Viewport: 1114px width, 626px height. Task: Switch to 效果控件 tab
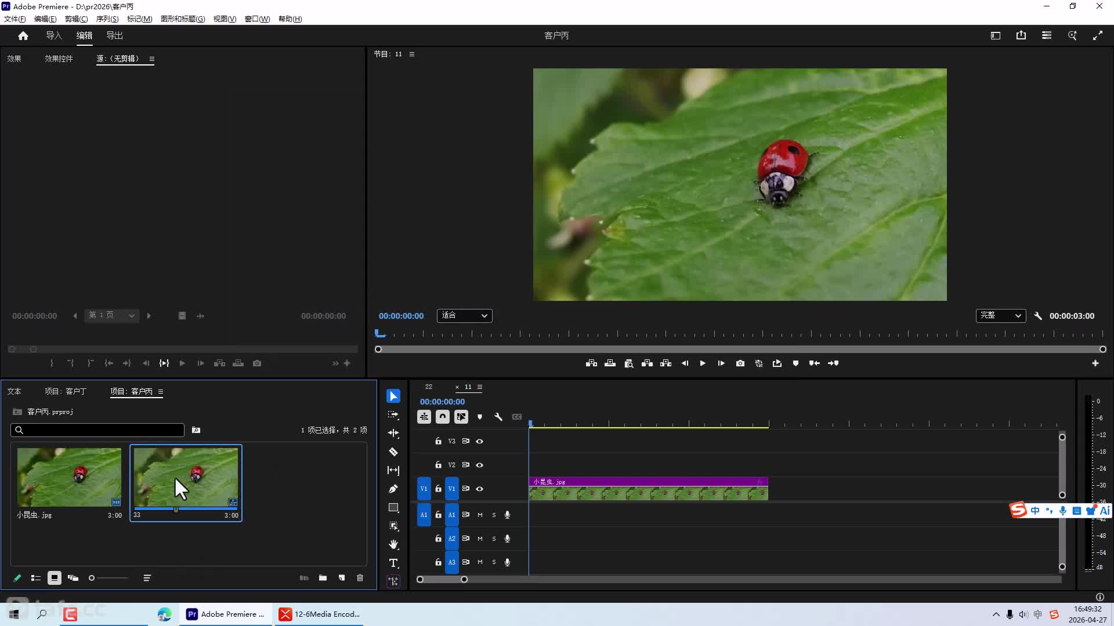coord(59,59)
